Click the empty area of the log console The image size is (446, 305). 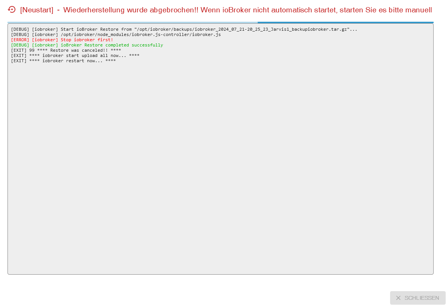[221, 169]
